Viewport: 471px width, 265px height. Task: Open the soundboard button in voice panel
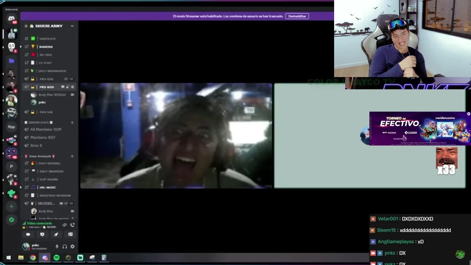tap(70, 234)
